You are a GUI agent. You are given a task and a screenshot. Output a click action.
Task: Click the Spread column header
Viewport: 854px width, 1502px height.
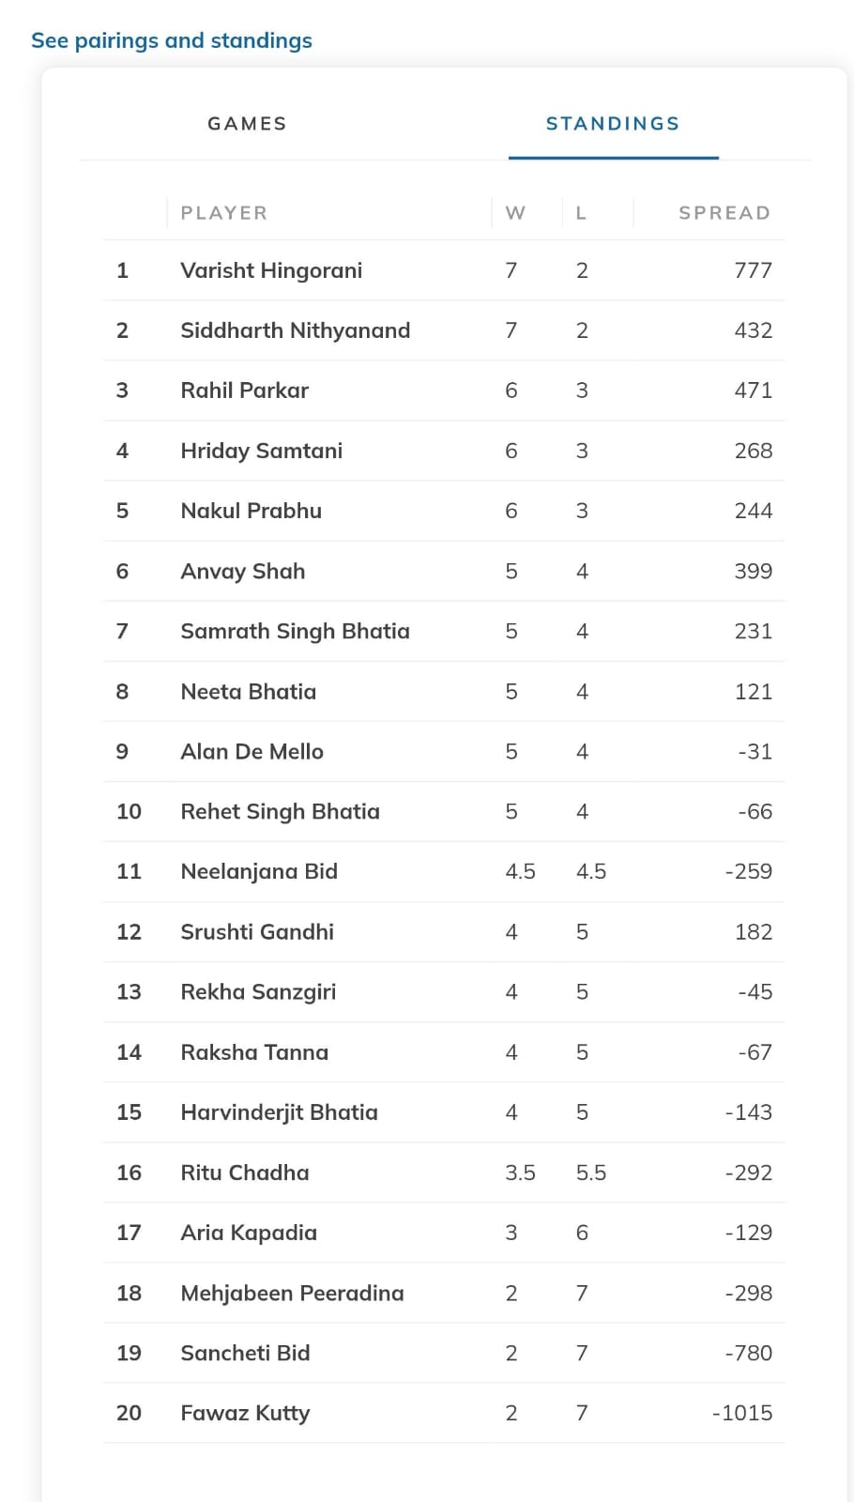pyautogui.click(x=724, y=213)
